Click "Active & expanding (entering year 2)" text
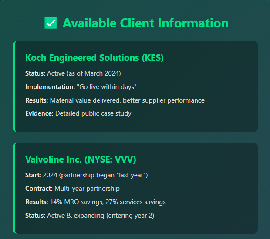 (101, 216)
